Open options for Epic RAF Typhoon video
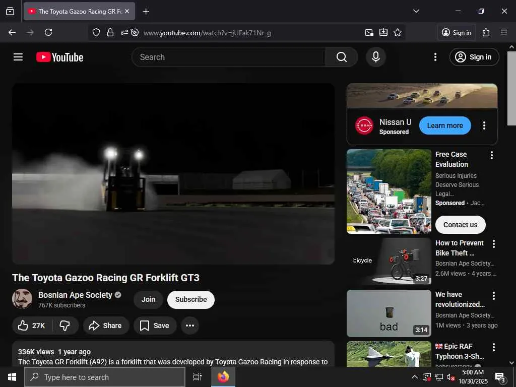Viewport: 516px width, 387px height. (494, 347)
